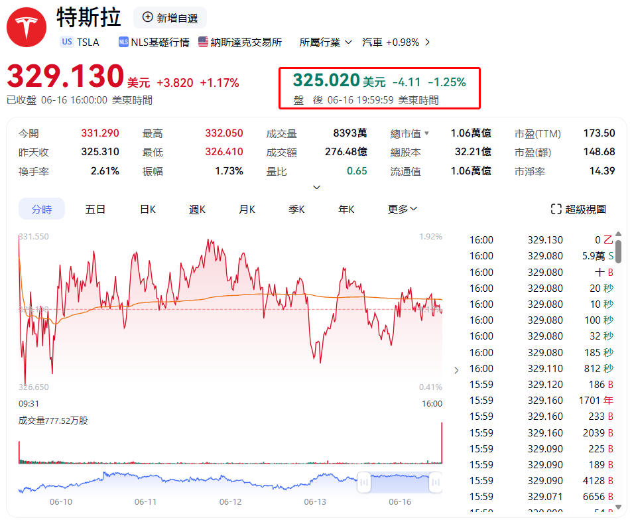Click the 成交量 value 8393萬
This screenshot has width=630, height=520.
[x=350, y=133]
